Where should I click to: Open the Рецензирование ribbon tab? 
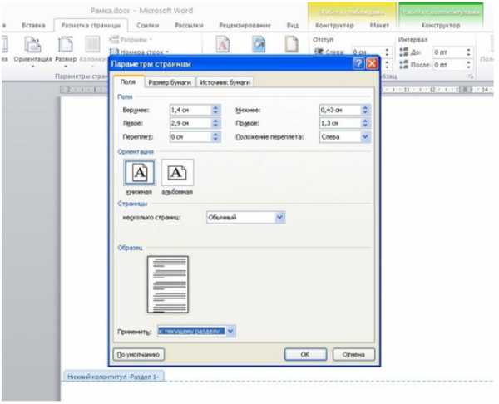pyautogui.click(x=245, y=26)
